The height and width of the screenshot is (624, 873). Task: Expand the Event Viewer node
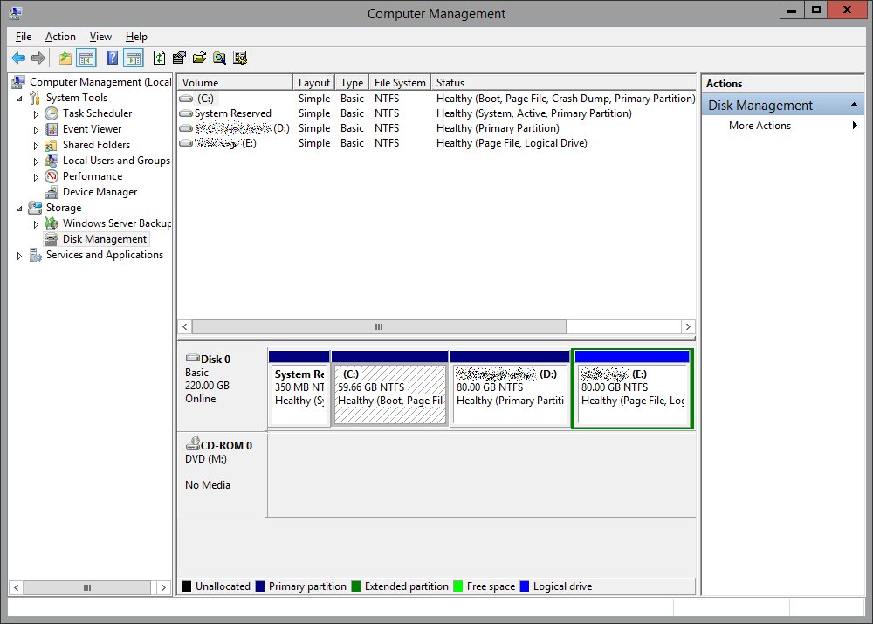click(x=36, y=130)
